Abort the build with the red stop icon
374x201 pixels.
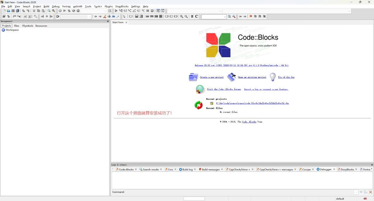(78, 11)
